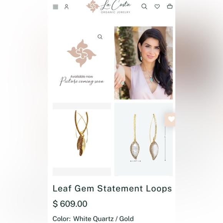
Task: Click the Color: White Quartz / Gold label
Action: (93, 219)
